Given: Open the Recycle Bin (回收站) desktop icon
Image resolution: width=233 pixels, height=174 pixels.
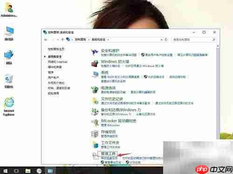Looking at the screenshot, I should 9,81.
